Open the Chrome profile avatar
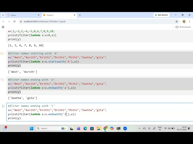 coord(184,22)
